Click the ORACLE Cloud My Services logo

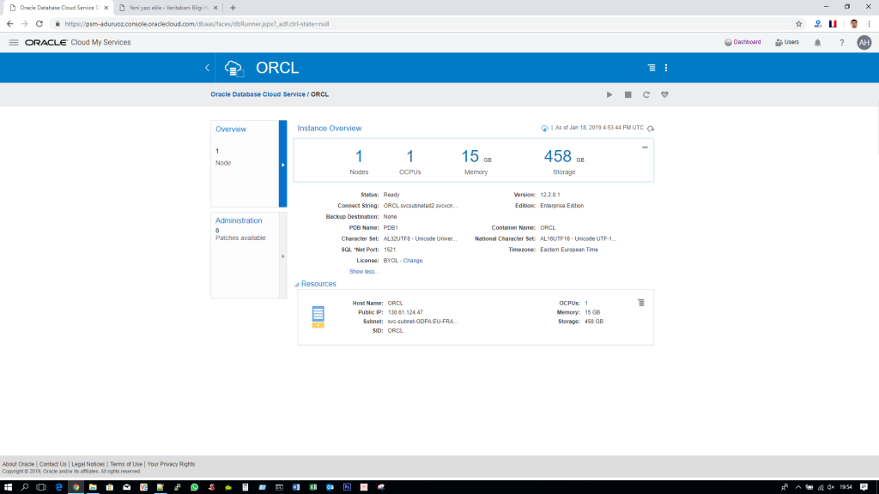78,43
